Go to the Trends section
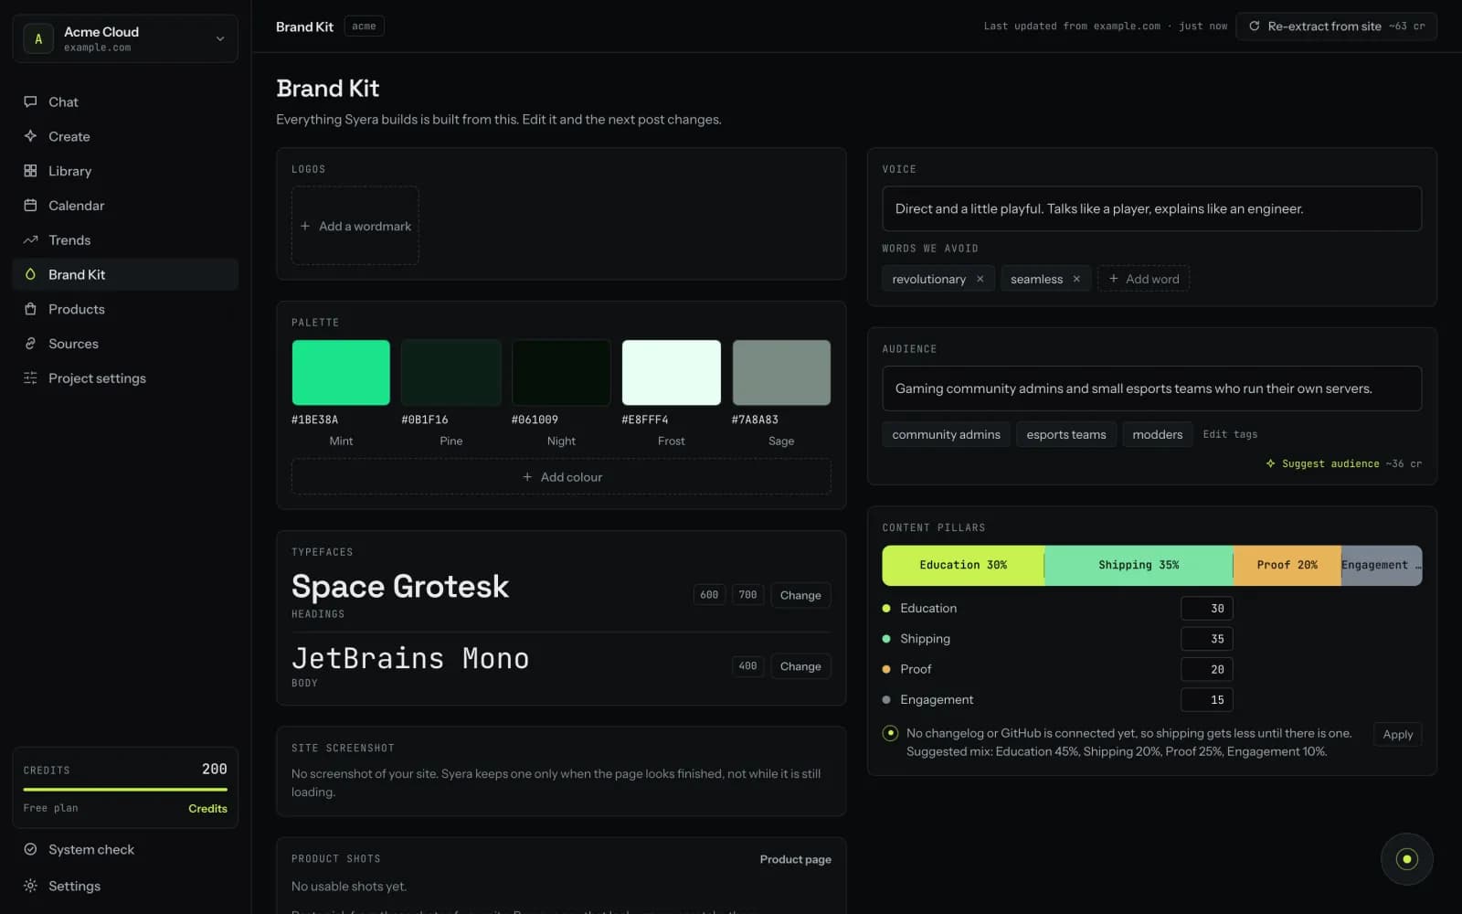Viewport: 1462px width, 914px height. tap(126, 240)
